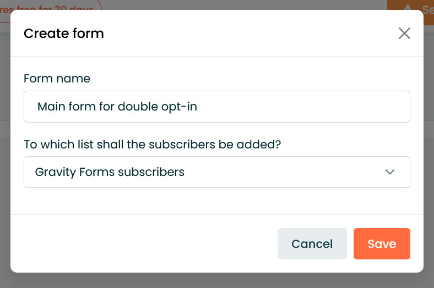This screenshot has width=434, height=288.
Task: Save the new form
Action: pos(382,243)
